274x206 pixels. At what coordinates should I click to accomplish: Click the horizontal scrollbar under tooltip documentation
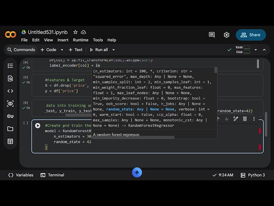pos(133,137)
